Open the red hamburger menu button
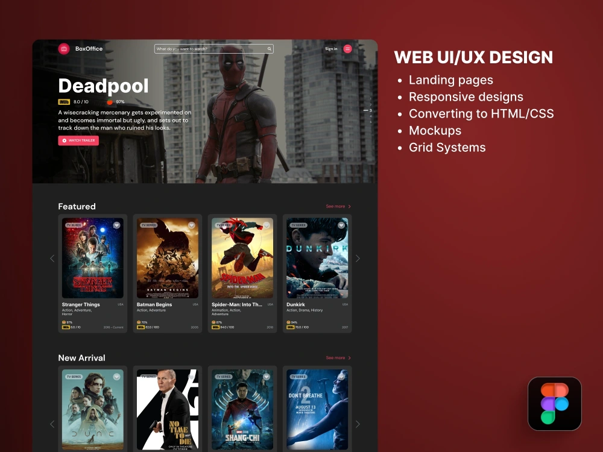This screenshot has height=452, width=603. tap(347, 49)
